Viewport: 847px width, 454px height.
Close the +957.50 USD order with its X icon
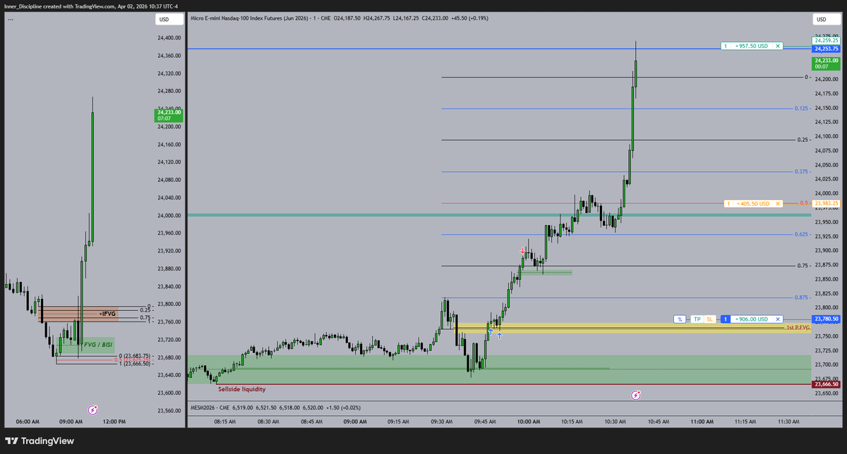[776, 45]
